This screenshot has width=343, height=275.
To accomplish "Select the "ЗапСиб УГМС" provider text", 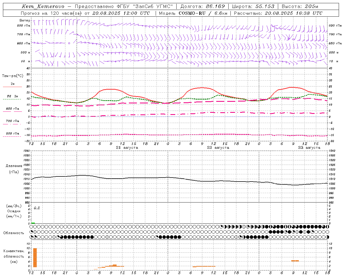I will point(153,6).
